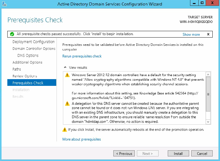Click Rerun prerequisites check link
Viewport: 220px width, 161px height.
point(82,56)
